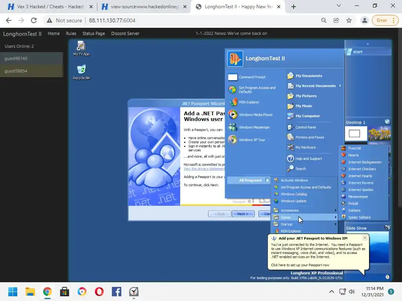
Task: Open the Discord Server link
Action: coord(125,34)
